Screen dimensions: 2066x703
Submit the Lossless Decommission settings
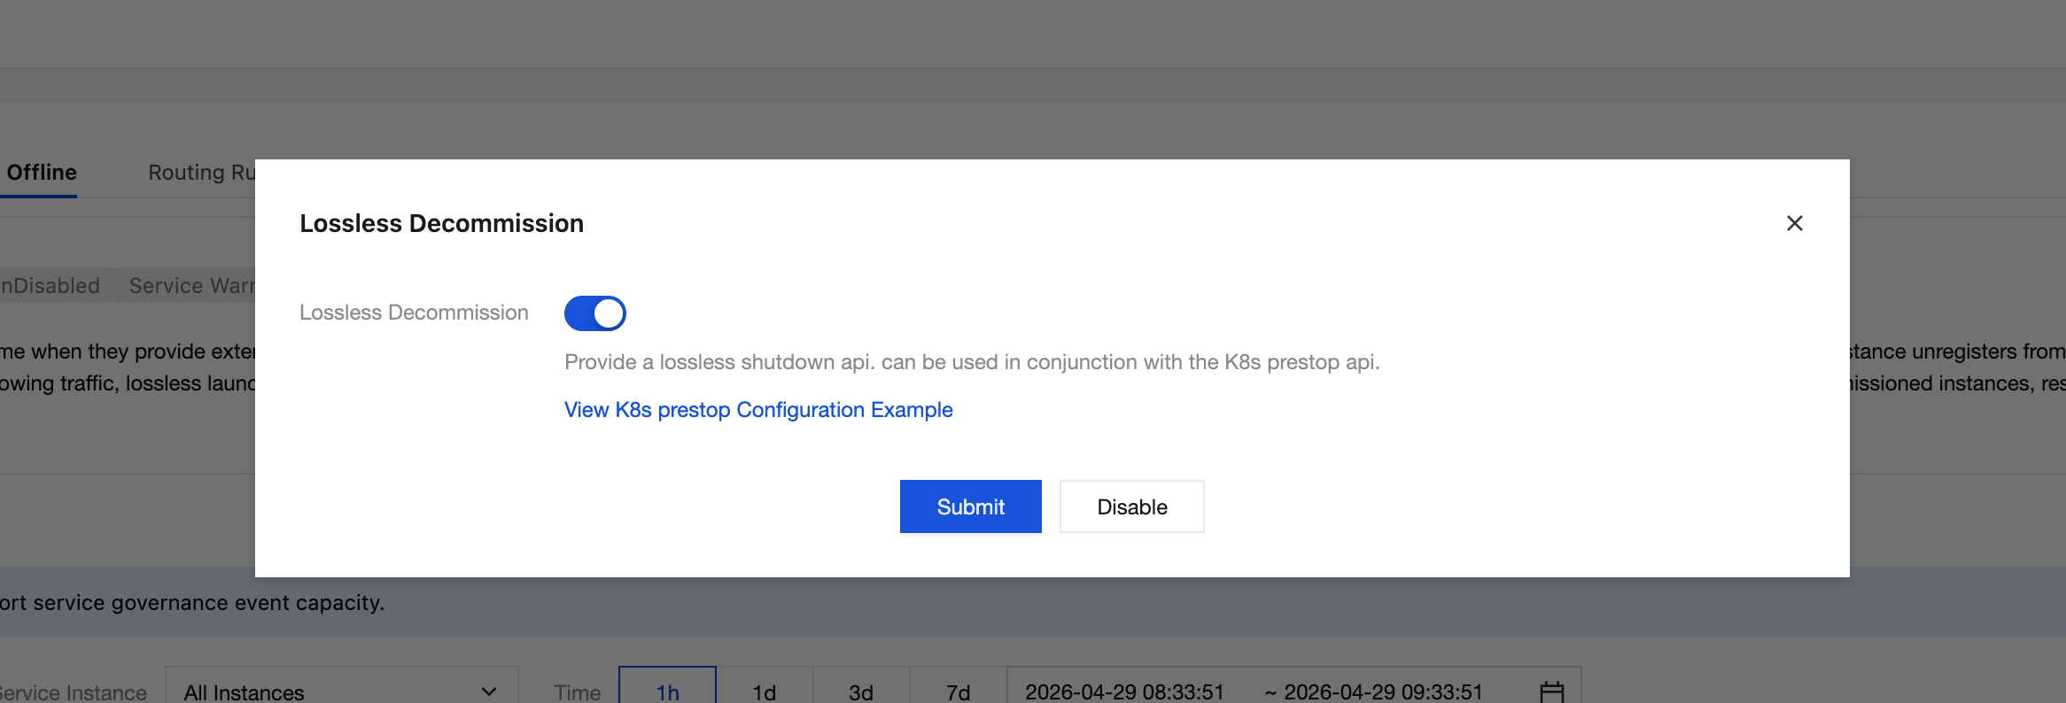click(x=971, y=506)
